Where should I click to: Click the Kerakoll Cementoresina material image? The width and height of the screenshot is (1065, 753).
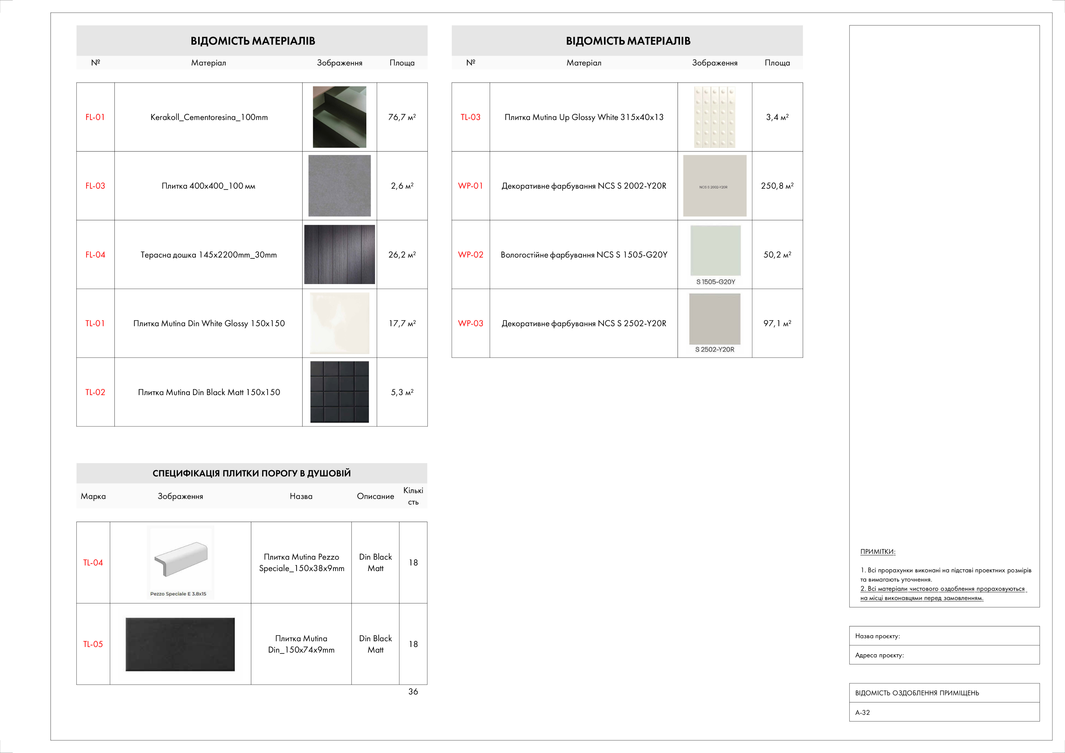click(x=339, y=117)
